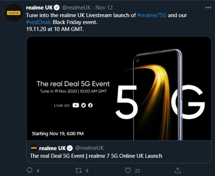Open the Nov 12 tweet timestamp

pyautogui.click(x=104, y=8)
